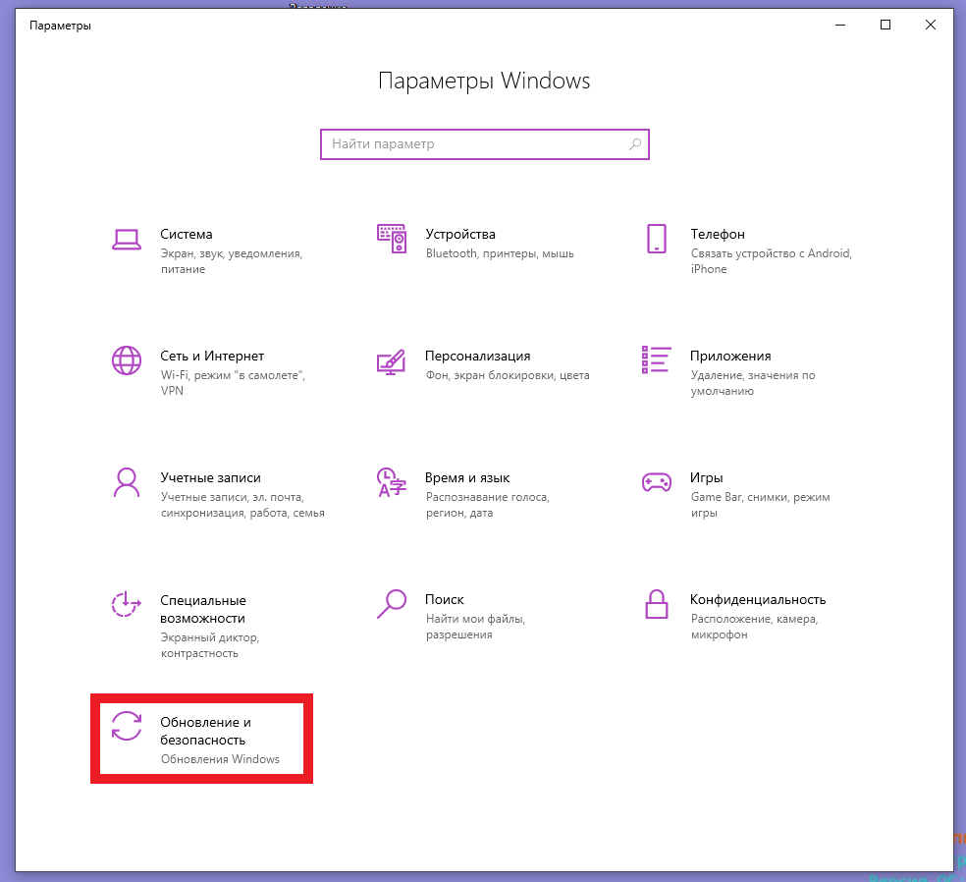
Task: Focus the Найти параметр search field
Action: pos(476,144)
